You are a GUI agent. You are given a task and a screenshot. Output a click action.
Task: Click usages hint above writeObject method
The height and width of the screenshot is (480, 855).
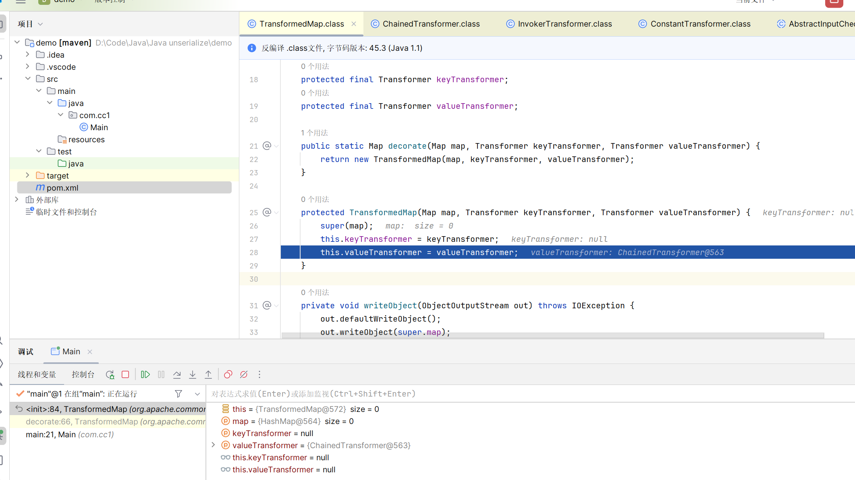pyautogui.click(x=315, y=292)
